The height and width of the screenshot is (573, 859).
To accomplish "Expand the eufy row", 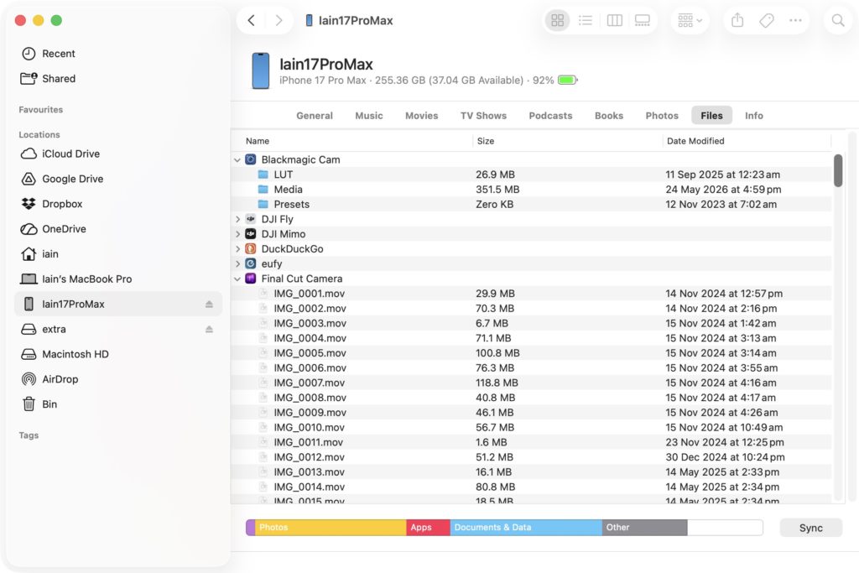I will click(x=237, y=263).
